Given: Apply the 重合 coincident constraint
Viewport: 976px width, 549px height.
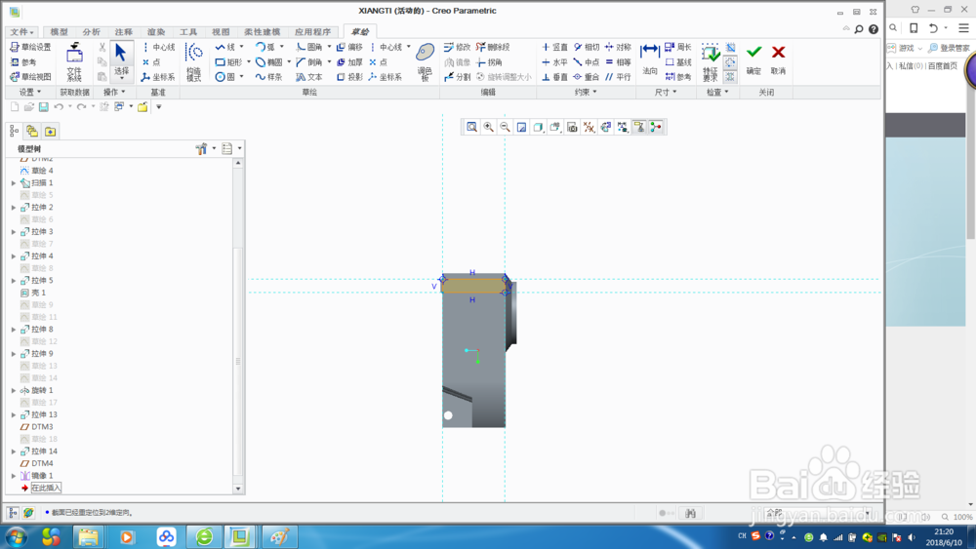Looking at the screenshot, I should tap(587, 77).
